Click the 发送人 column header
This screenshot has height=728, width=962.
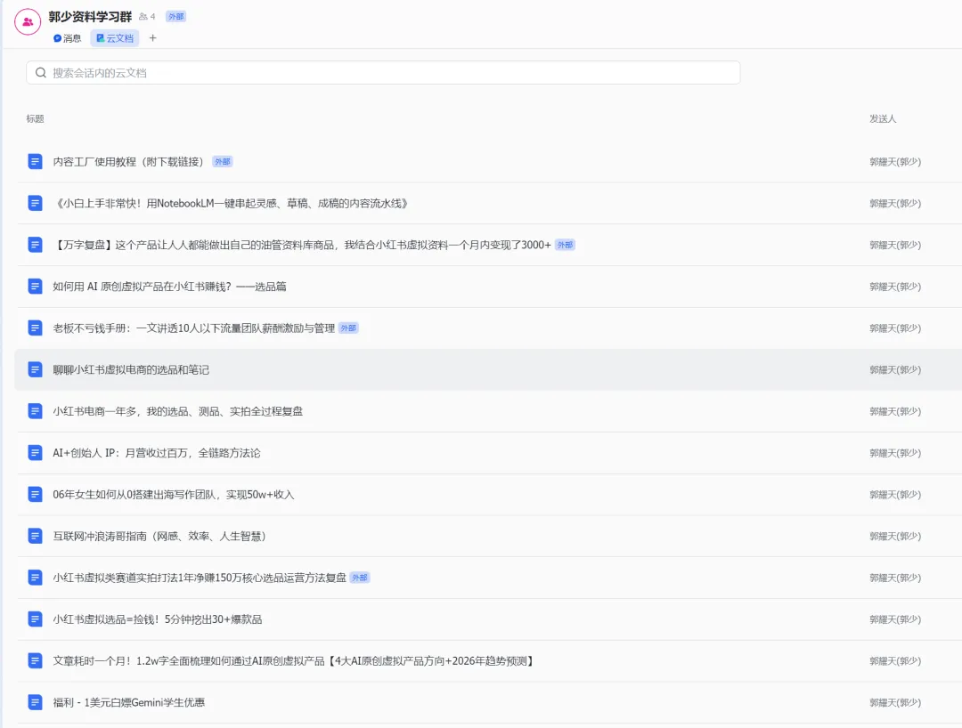[883, 119]
